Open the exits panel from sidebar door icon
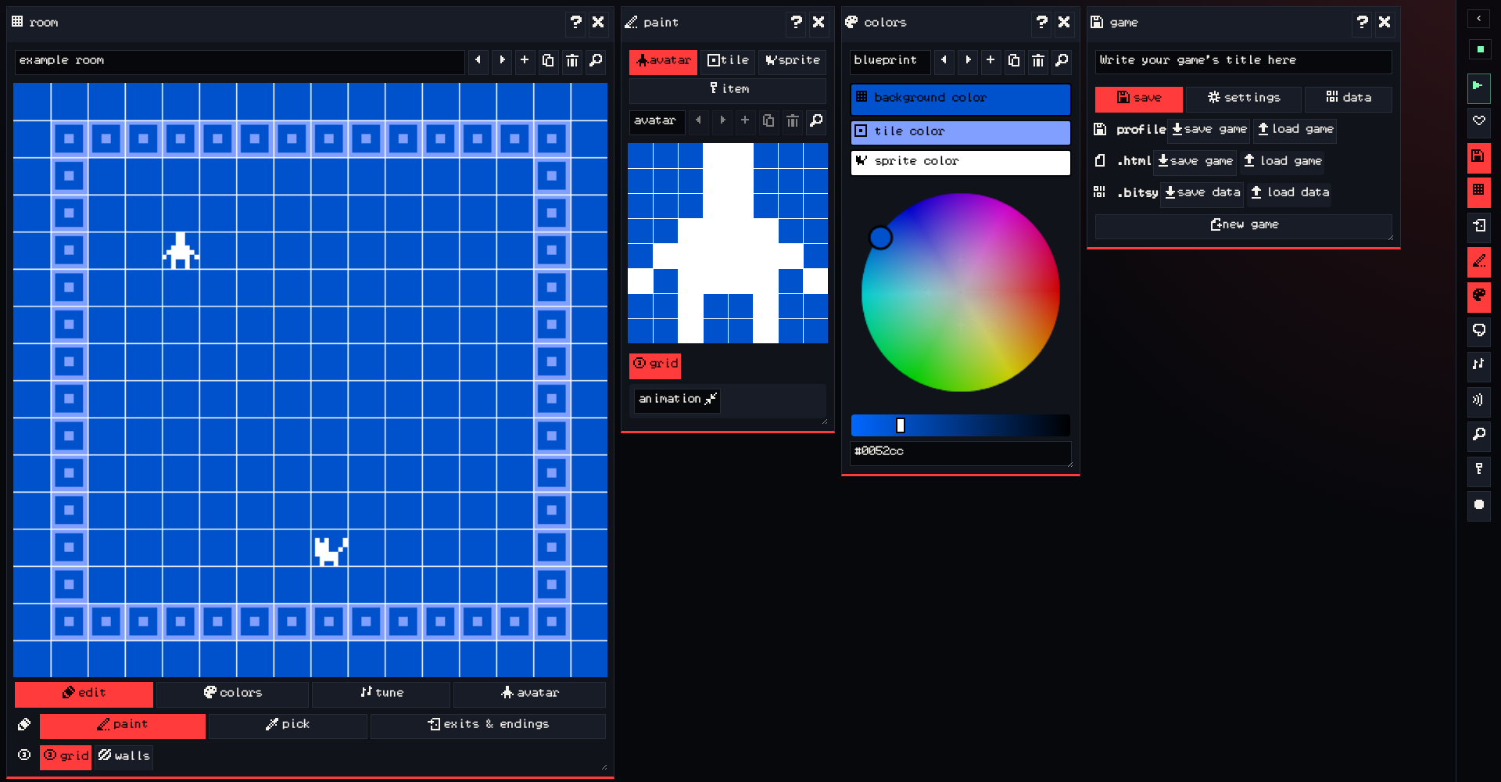 (1478, 226)
